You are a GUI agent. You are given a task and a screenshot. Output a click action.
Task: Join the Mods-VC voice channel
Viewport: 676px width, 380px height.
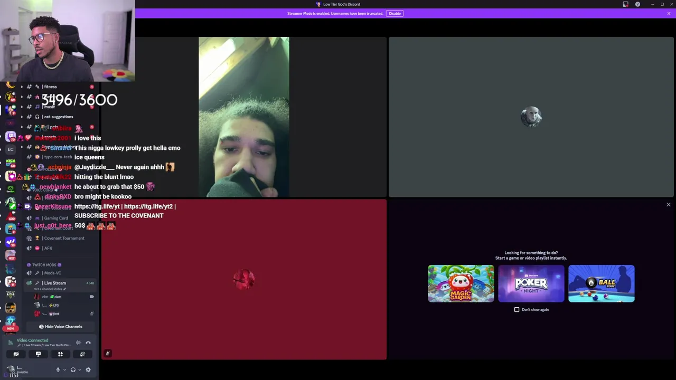[52, 273]
